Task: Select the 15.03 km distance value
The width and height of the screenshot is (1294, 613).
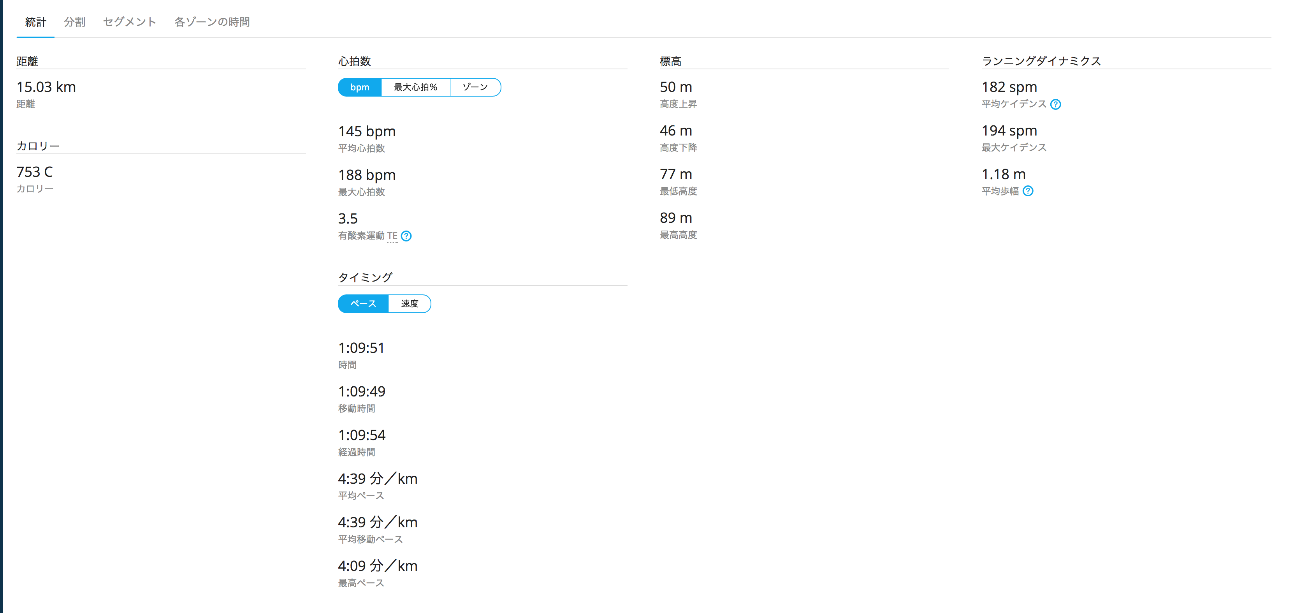Action: [46, 87]
